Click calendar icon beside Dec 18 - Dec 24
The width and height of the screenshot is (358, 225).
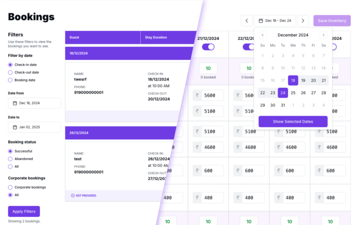point(261,21)
